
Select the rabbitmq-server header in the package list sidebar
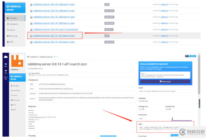point(15,8)
